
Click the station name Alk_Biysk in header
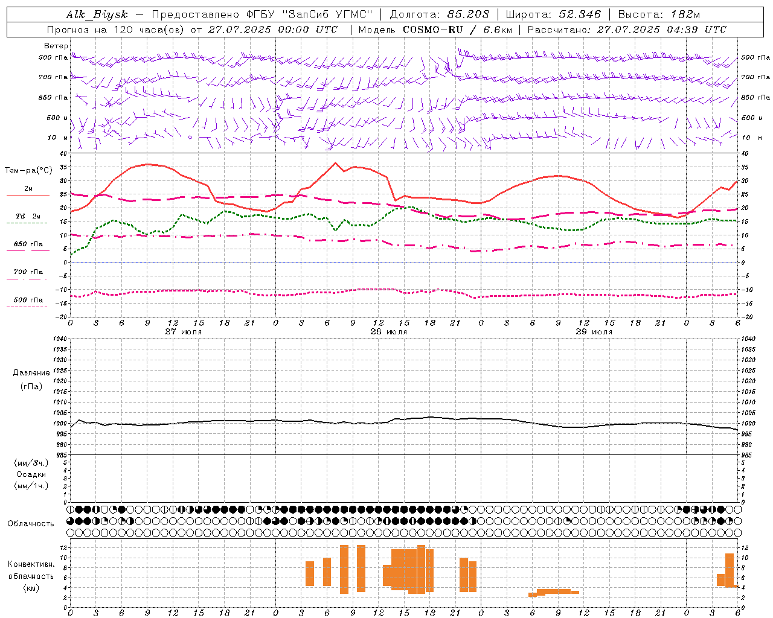[97, 14]
